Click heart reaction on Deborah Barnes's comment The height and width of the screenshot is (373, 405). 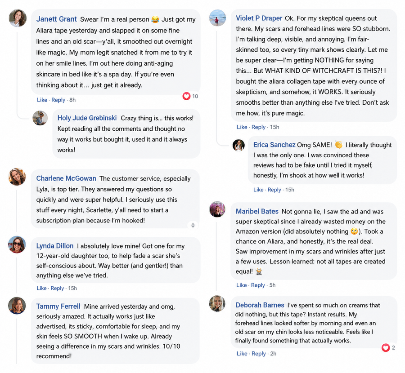(x=386, y=348)
